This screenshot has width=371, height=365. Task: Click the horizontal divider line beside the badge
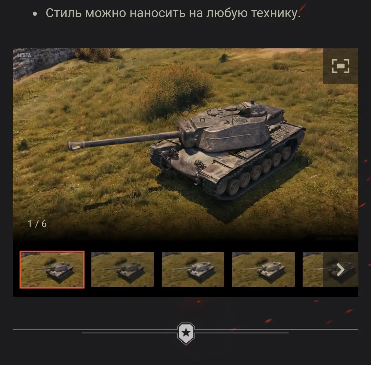coord(95,329)
